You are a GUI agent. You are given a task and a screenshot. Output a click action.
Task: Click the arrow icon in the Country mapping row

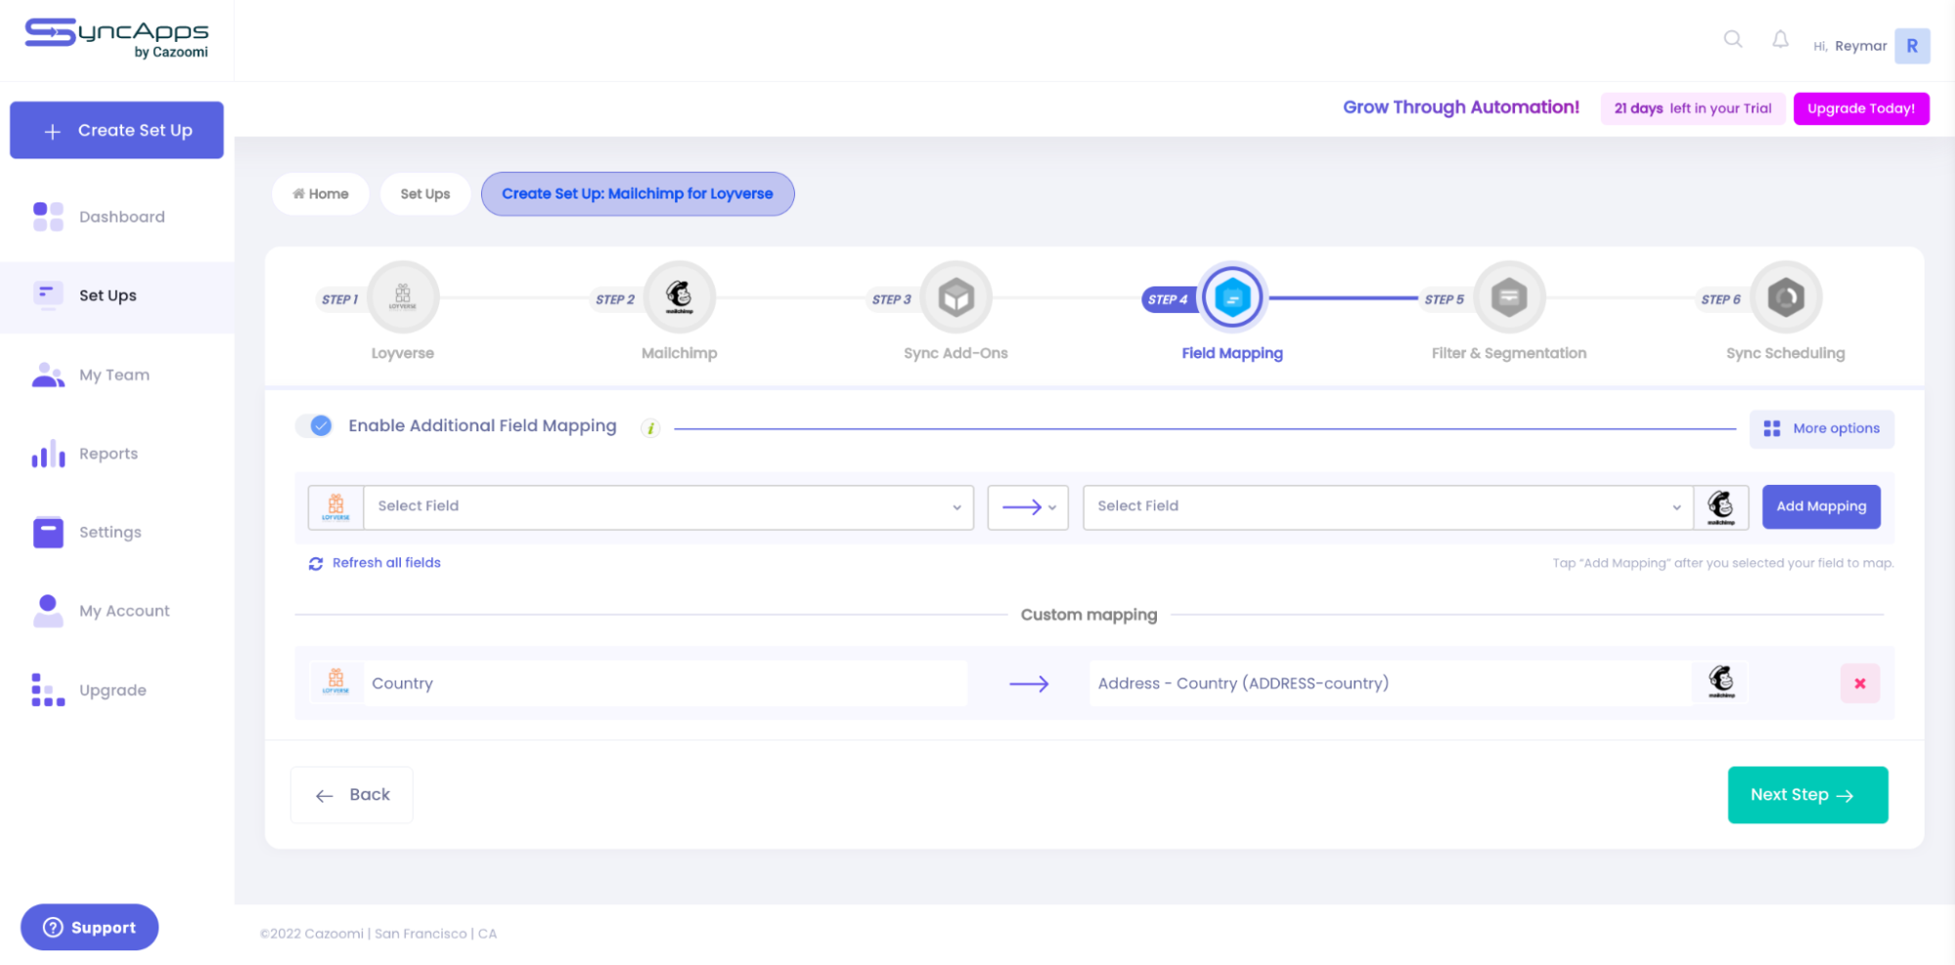(1029, 683)
